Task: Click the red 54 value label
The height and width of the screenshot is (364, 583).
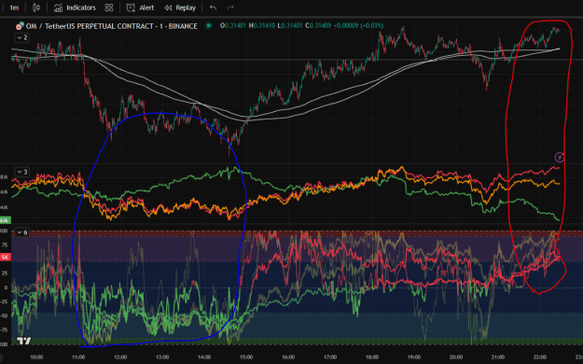Action: pyautogui.click(x=6, y=258)
